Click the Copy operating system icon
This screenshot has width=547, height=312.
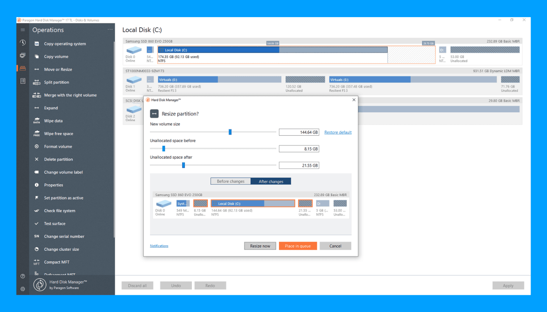pyautogui.click(x=37, y=44)
